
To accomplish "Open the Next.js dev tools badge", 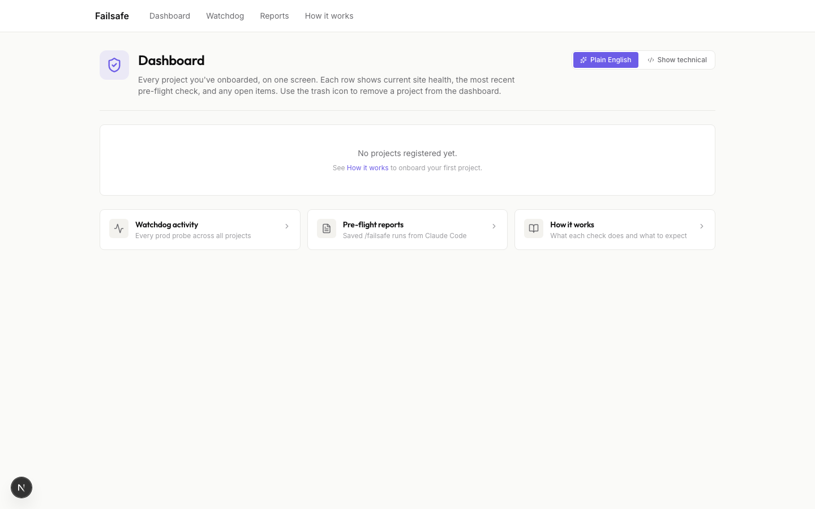I will [x=22, y=488].
